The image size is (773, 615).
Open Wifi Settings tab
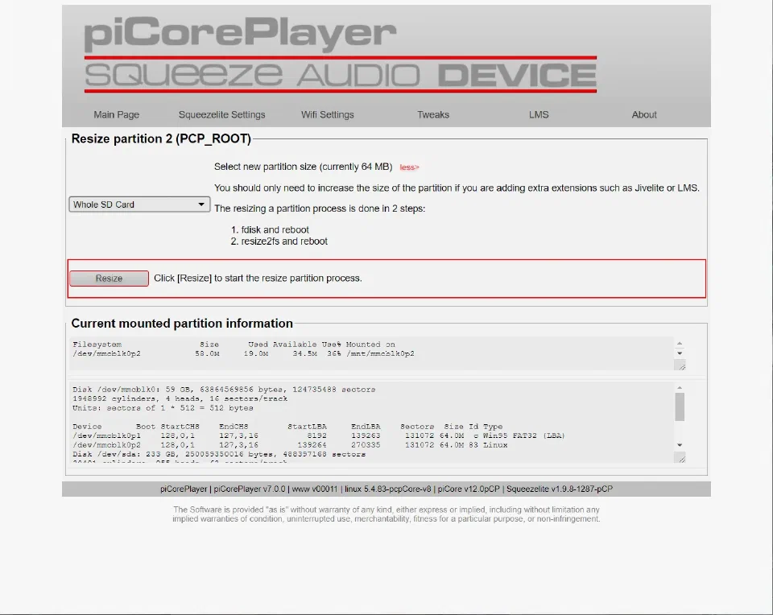(x=328, y=114)
